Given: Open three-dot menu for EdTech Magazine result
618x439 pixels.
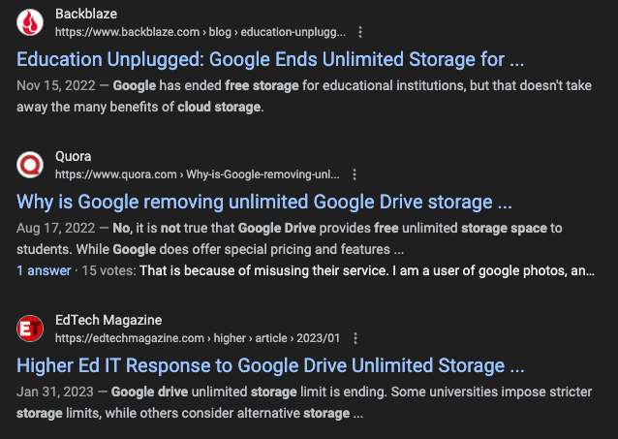Looking at the screenshot, I should point(356,338).
